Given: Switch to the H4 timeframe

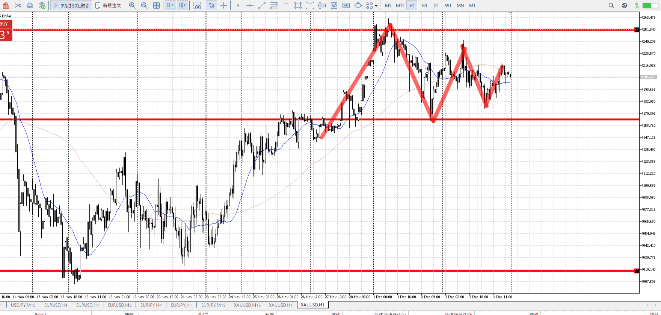Looking at the screenshot, I should pos(424,6).
